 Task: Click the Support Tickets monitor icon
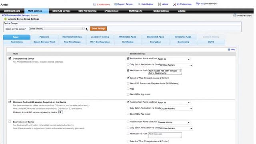tap(116, 4)
